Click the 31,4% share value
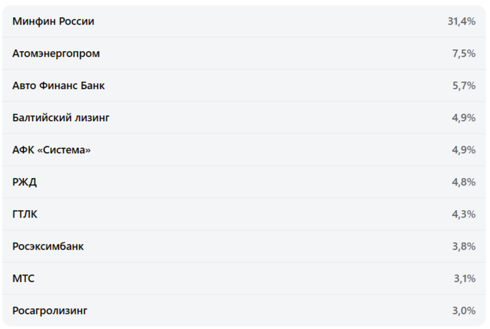Screen dimensions: 490x329 461,21
